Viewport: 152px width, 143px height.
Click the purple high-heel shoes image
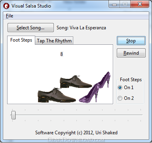coord(95,87)
